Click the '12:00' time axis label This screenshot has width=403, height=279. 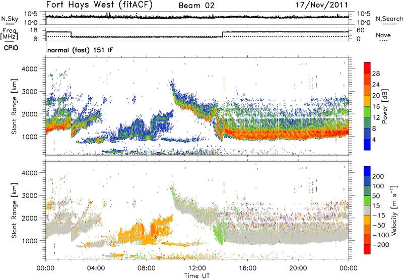(x=197, y=268)
